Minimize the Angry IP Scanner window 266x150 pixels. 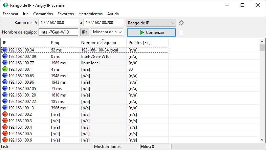click(227, 5)
